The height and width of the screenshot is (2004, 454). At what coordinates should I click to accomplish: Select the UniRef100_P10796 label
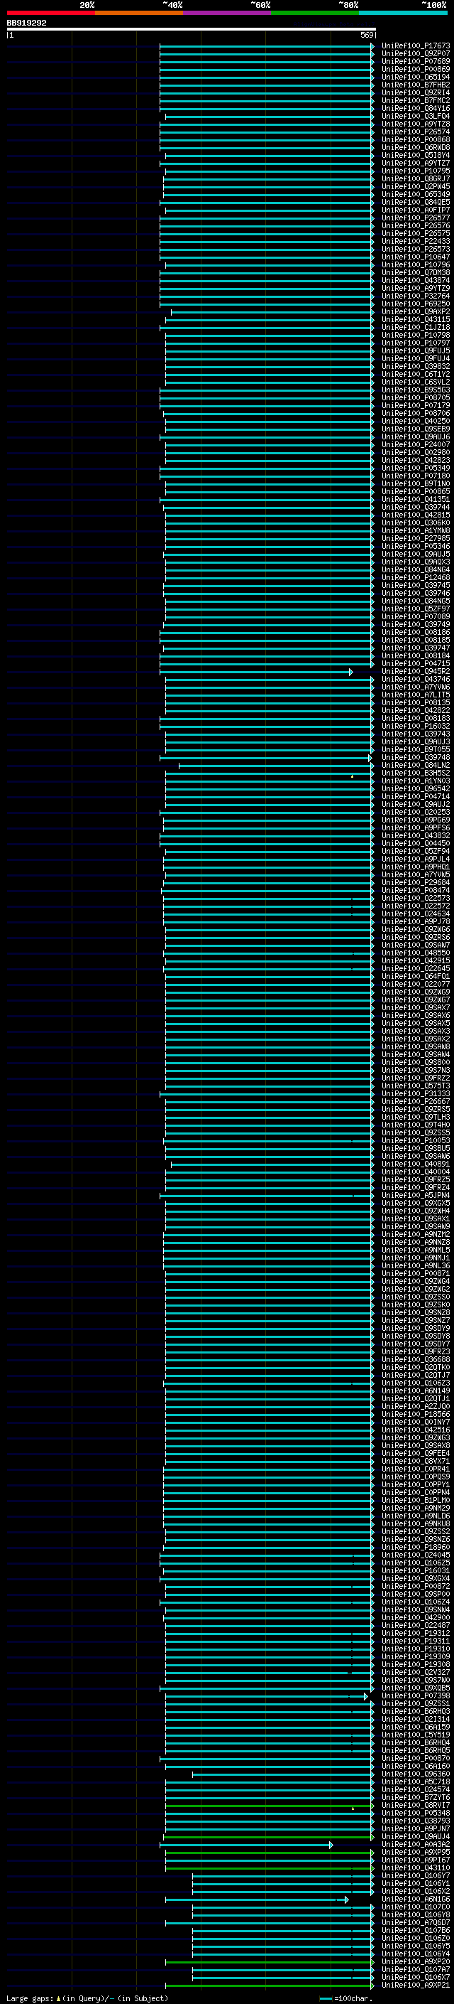point(415,264)
